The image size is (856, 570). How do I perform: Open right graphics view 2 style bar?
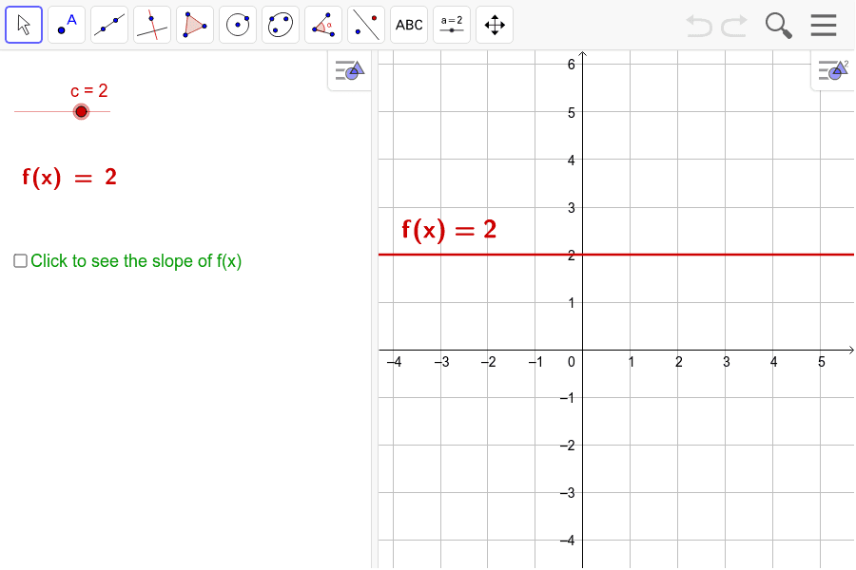click(833, 70)
